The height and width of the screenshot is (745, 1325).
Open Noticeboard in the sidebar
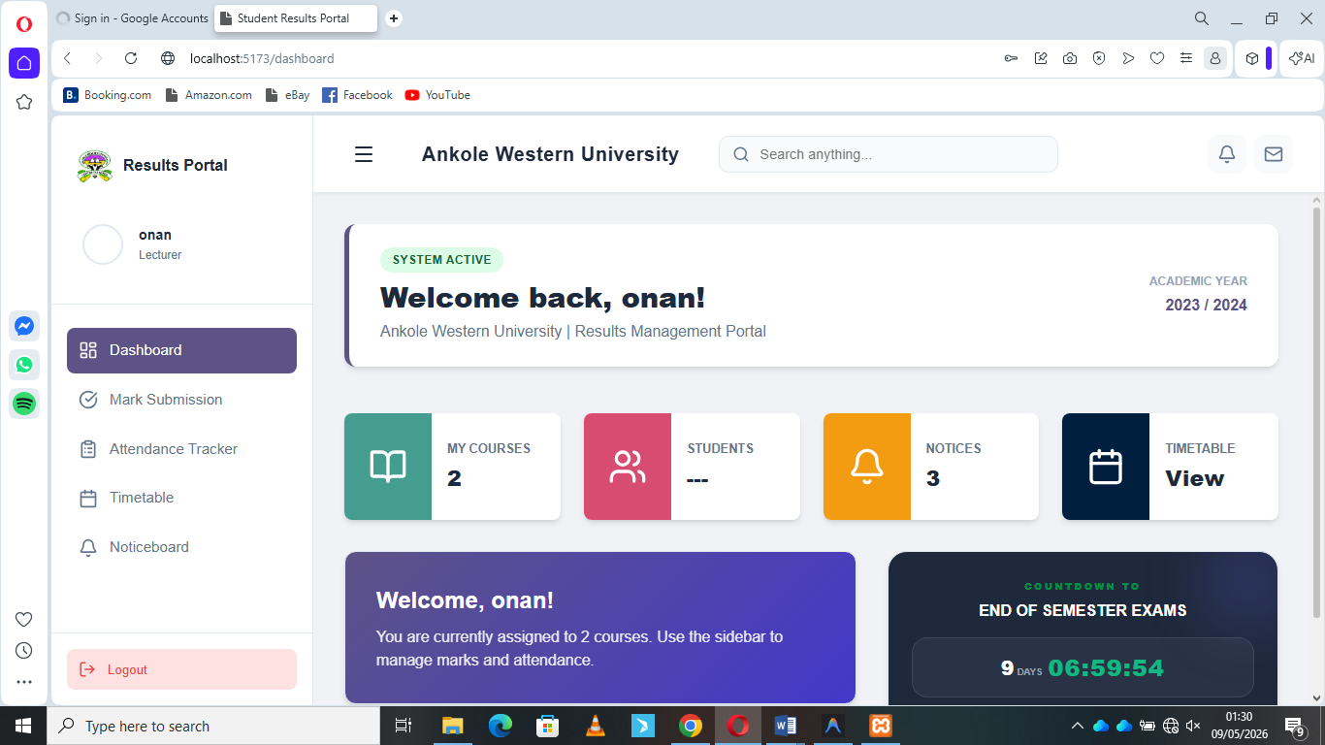point(181,547)
